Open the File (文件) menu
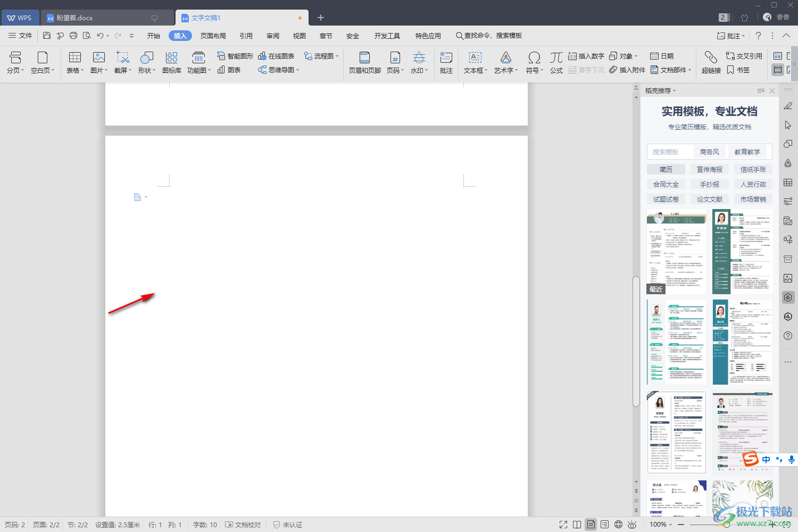This screenshot has width=798, height=532. [20, 36]
